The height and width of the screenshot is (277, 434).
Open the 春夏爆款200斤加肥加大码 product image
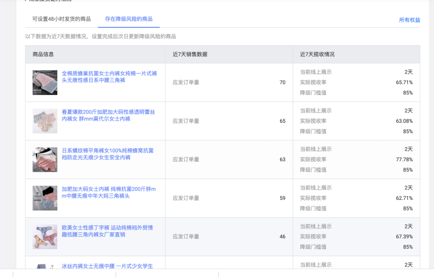click(45, 121)
